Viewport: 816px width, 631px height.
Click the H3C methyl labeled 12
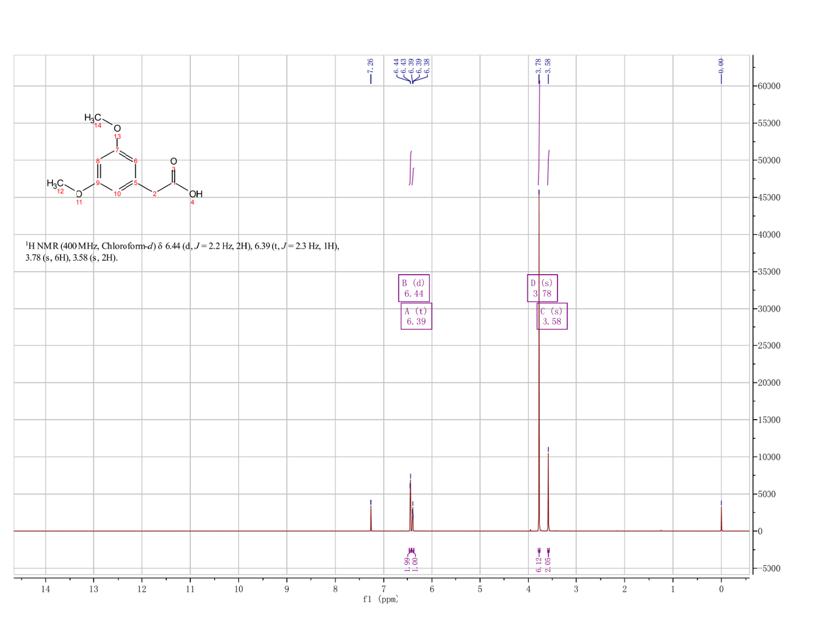click(55, 184)
